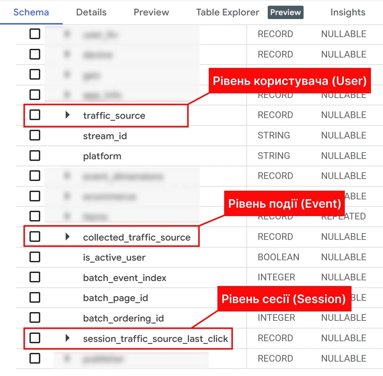Tick the is_active_user checkbox

pyautogui.click(x=35, y=257)
